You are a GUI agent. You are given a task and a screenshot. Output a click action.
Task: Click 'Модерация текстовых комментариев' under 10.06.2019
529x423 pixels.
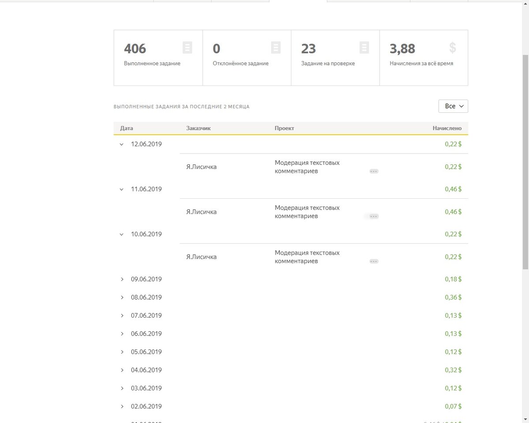[307, 257]
